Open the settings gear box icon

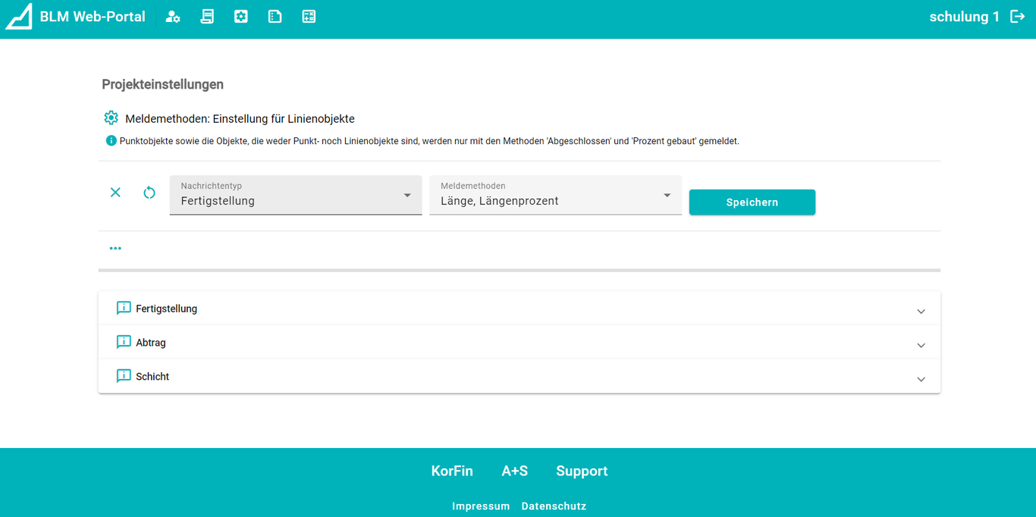click(241, 17)
